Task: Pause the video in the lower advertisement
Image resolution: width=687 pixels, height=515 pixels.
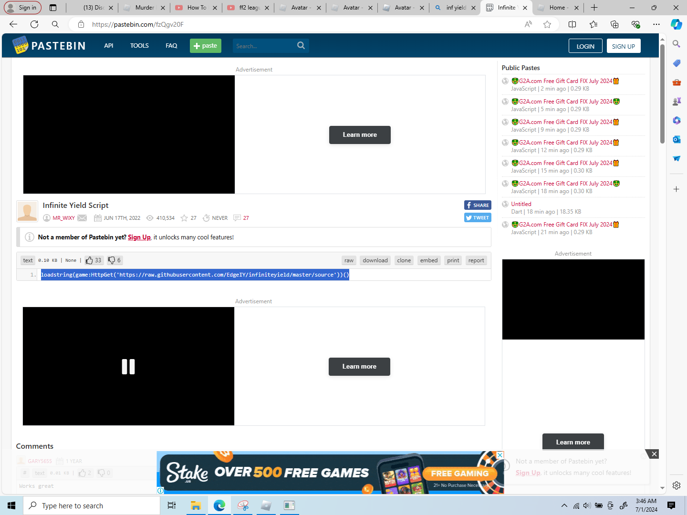Action: point(128,366)
